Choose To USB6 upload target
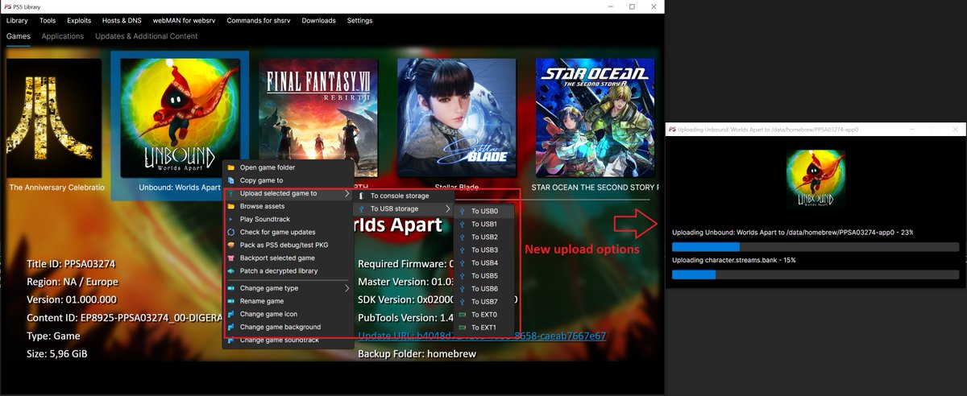Viewport: 967px width, 396px height. 483,288
